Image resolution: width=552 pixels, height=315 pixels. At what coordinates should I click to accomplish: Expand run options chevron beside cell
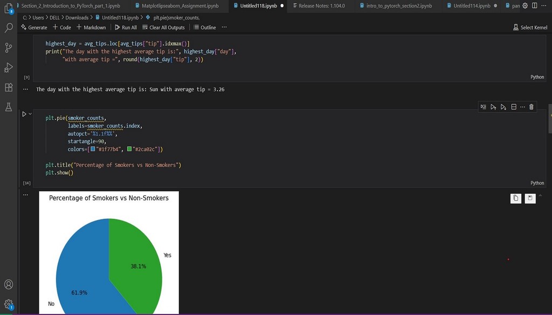[x=30, y=114]
